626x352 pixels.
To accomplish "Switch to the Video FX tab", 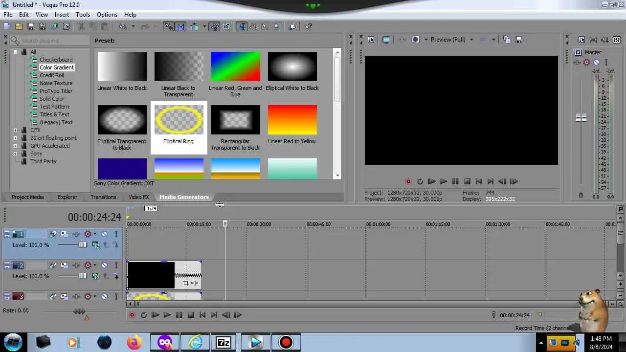I will [x=139, y=197].
